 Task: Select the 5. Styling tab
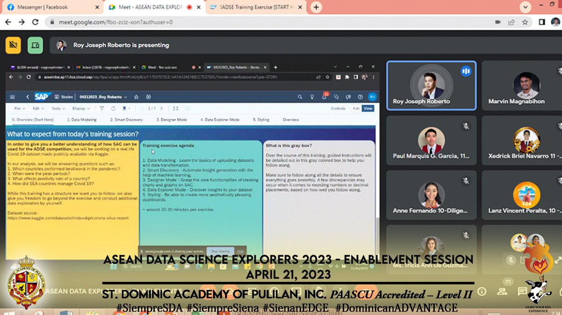pos(261,120)
